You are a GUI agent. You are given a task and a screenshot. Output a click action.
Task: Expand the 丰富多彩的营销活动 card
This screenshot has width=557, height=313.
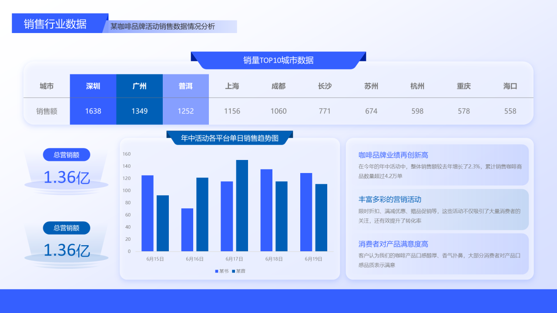point(440,209)
